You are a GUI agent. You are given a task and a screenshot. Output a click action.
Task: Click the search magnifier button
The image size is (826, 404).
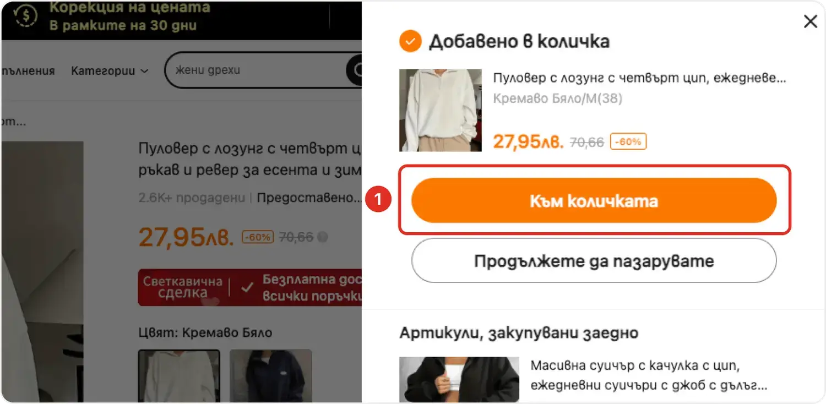355,70
